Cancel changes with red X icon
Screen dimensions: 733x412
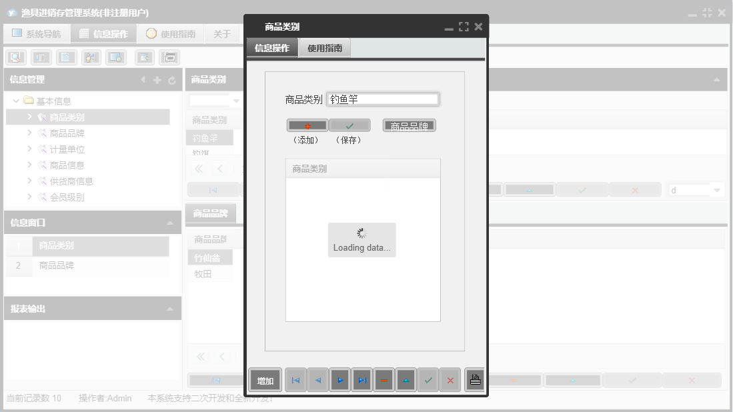pos(450,379)
